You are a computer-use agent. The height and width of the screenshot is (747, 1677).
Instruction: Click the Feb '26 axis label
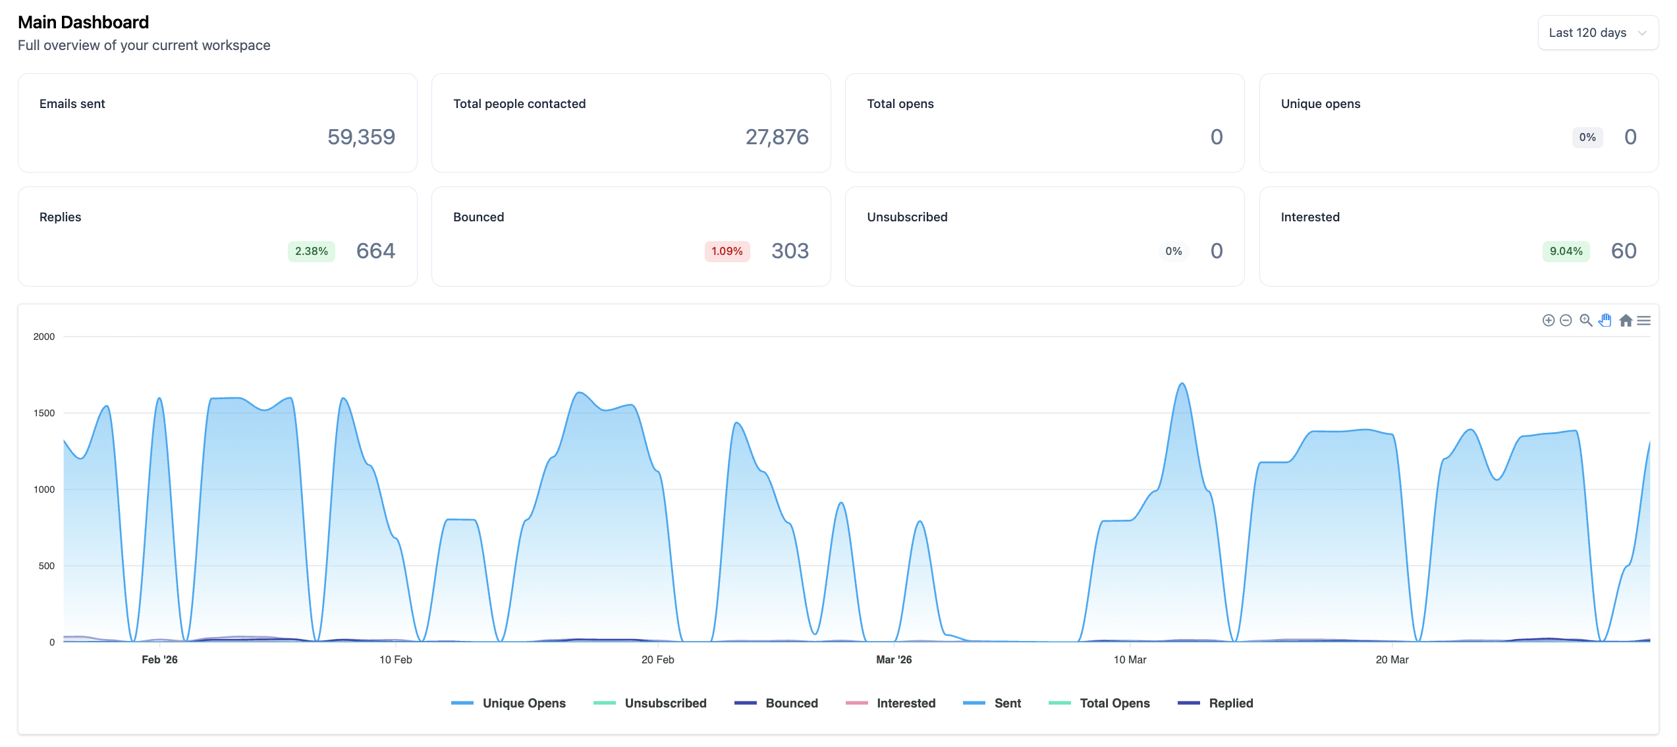(159, 659)
